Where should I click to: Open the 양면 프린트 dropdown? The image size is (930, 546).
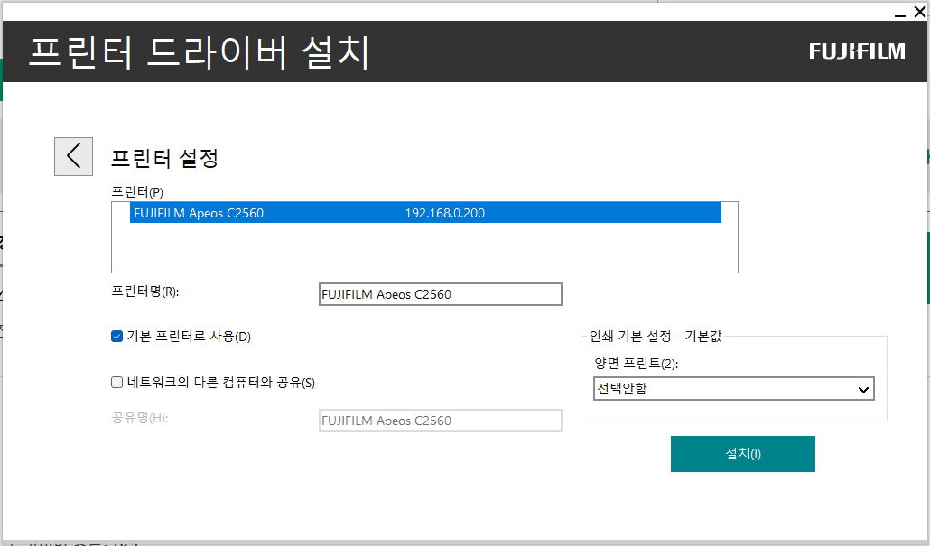pos(734,389)
